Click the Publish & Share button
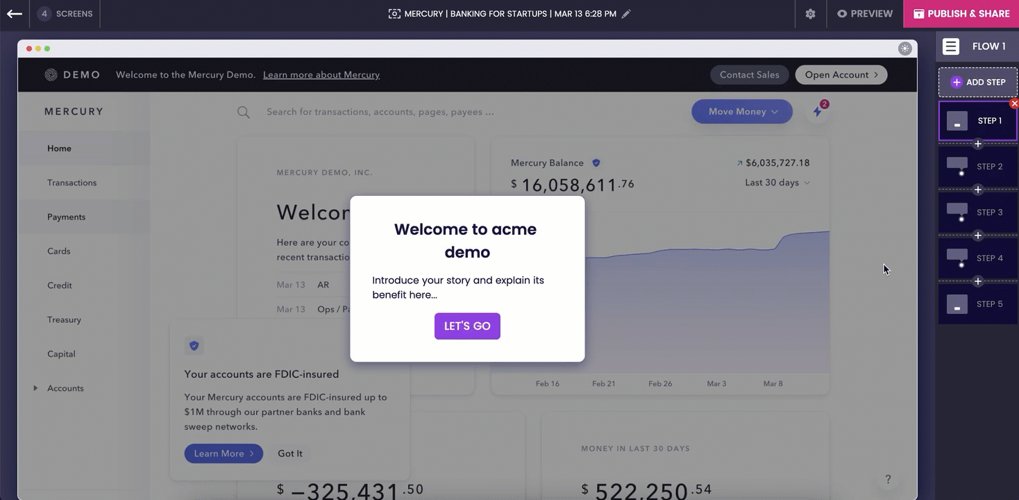This screenshot has width=1019, height=500. pos(961,14)
